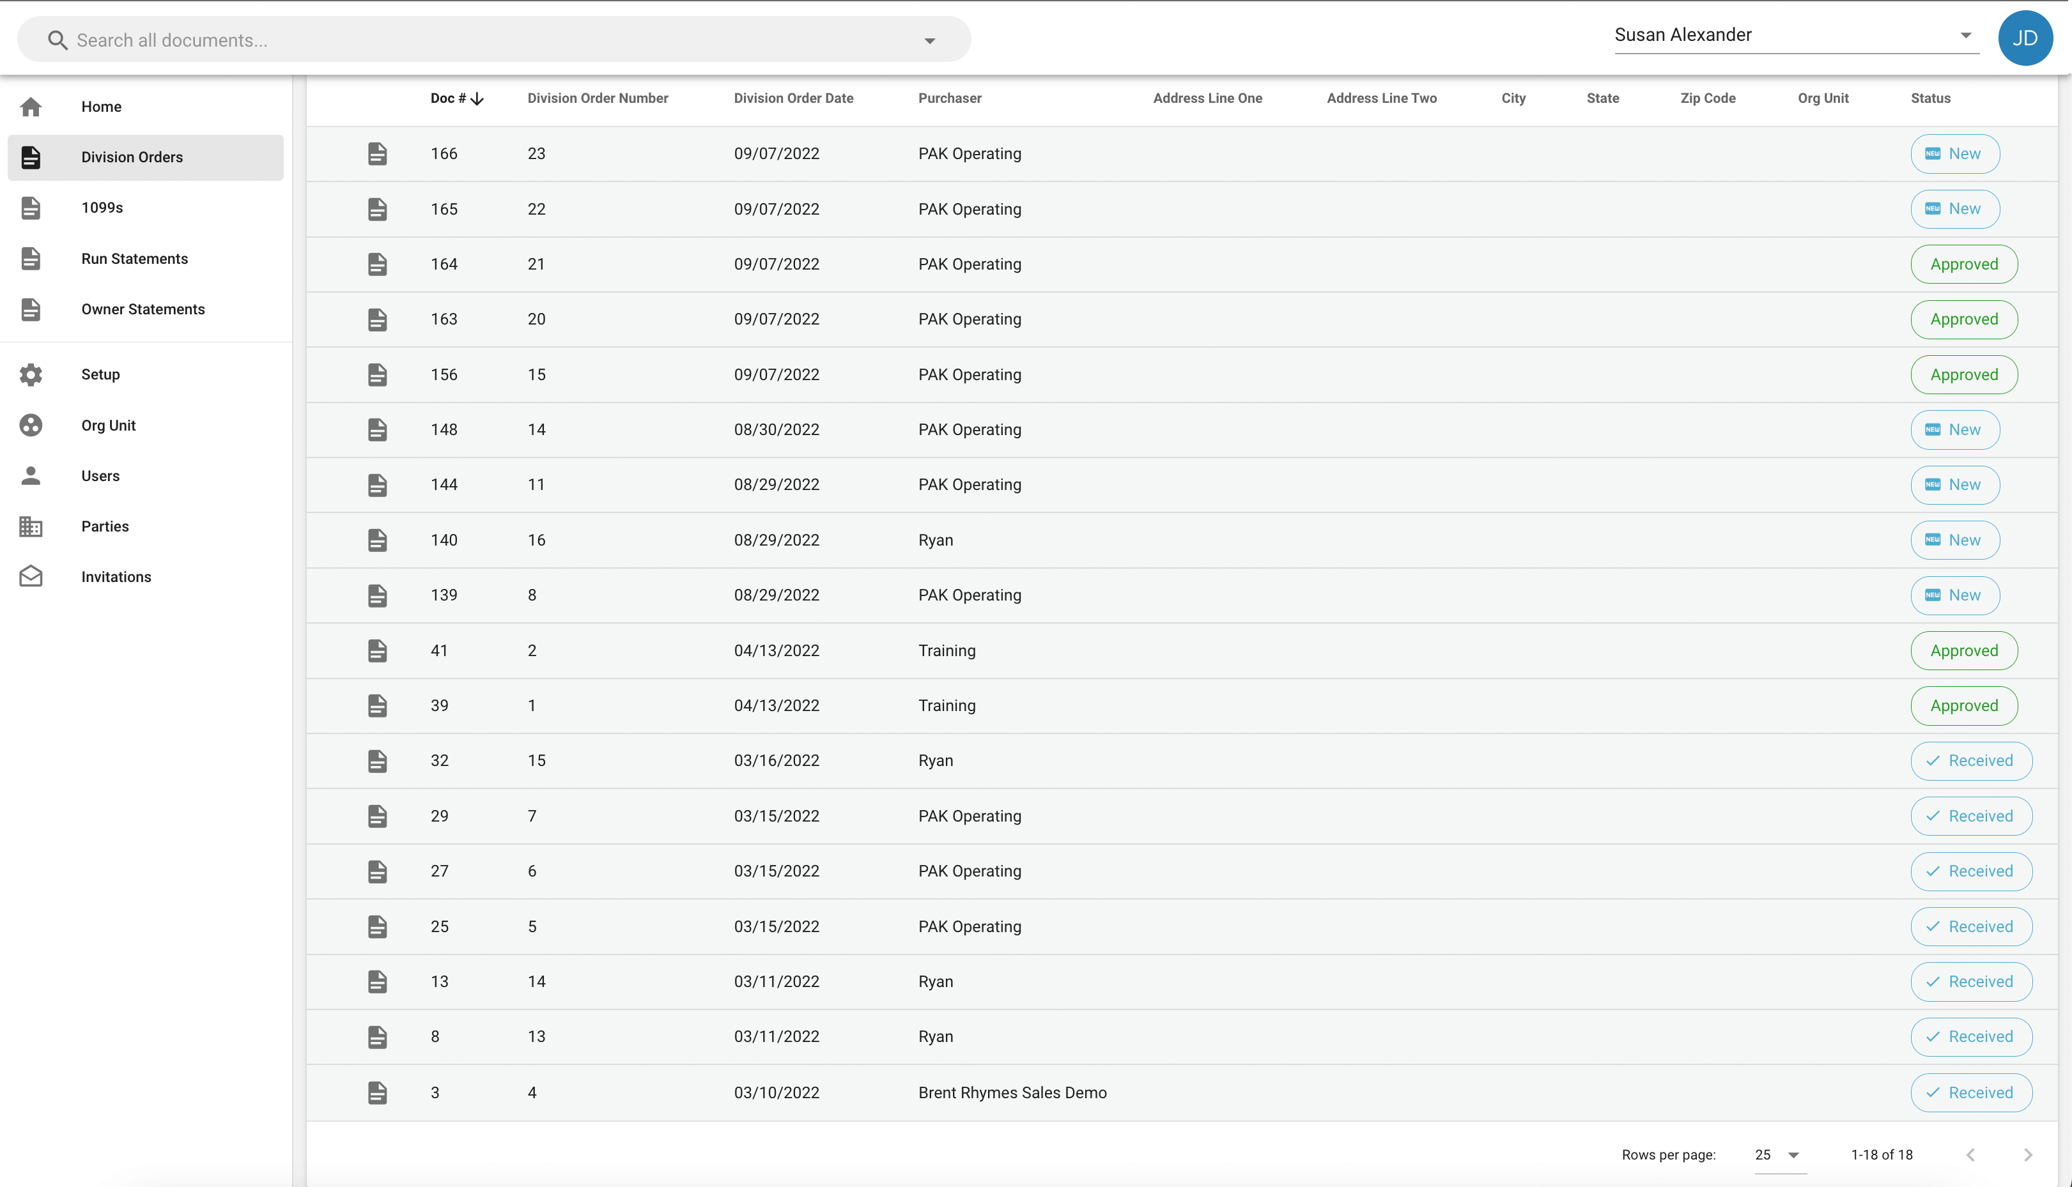Click Doc number 144 cell
The width and height of the screenshot is (2072, 1187).
click(x=444, y=485)
